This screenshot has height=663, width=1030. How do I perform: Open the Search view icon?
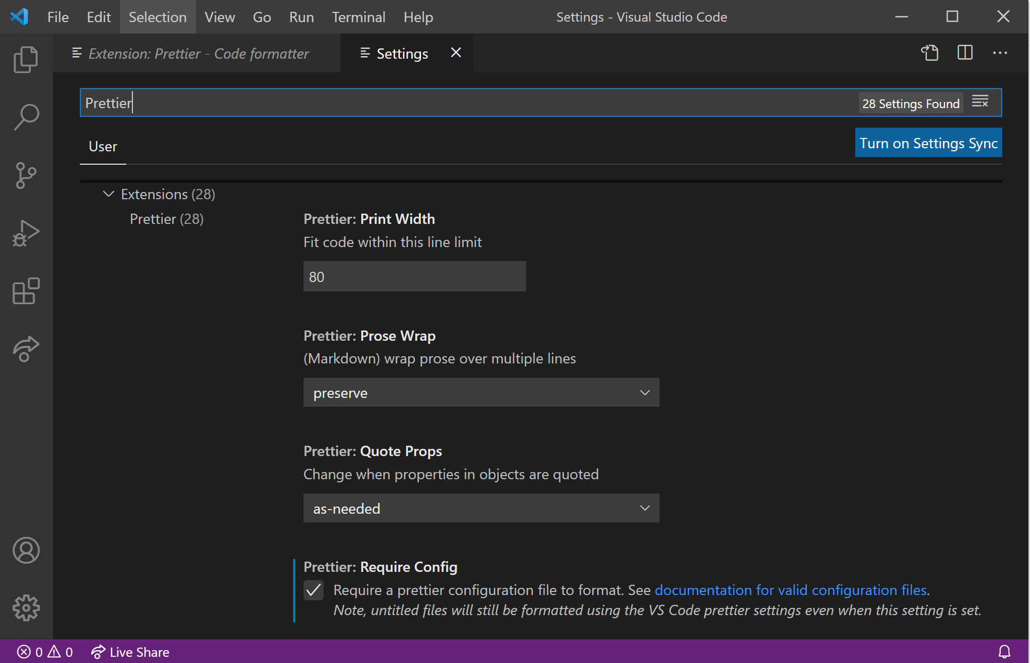(26, 117)
